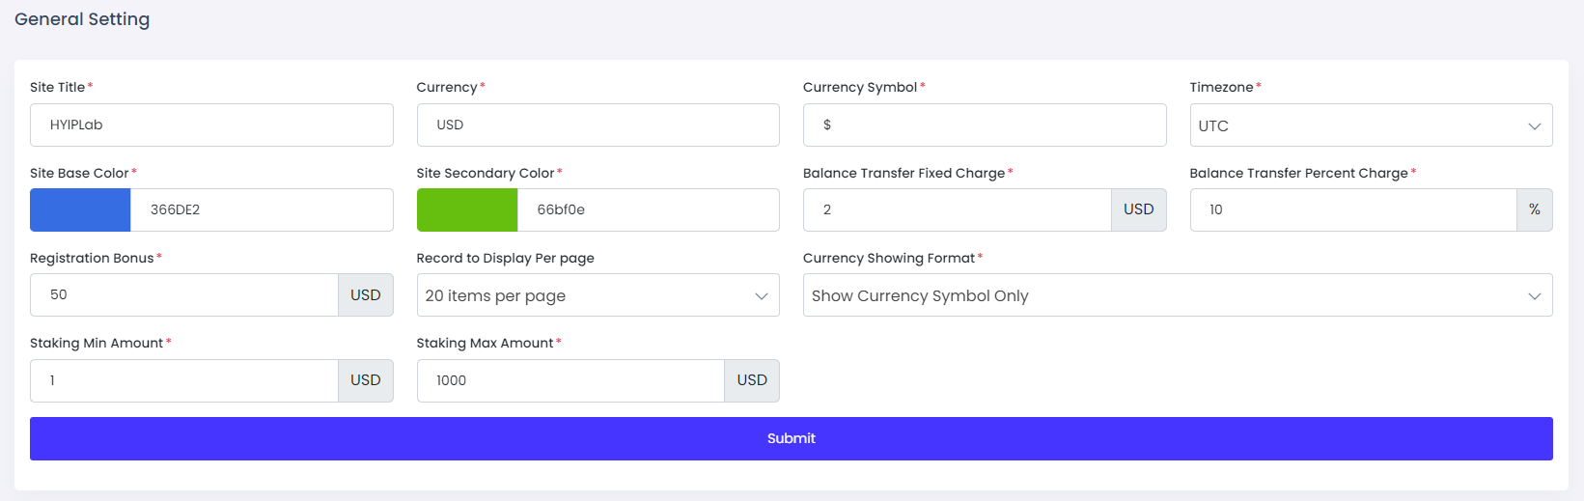This screenshot has width=1584, height=501.
Task: Edit the Site Secondary Color hex field
Action: point(647,209)
